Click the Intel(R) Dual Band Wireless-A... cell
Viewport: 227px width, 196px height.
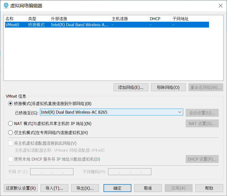pyautogui.click(x=80, y=25)
